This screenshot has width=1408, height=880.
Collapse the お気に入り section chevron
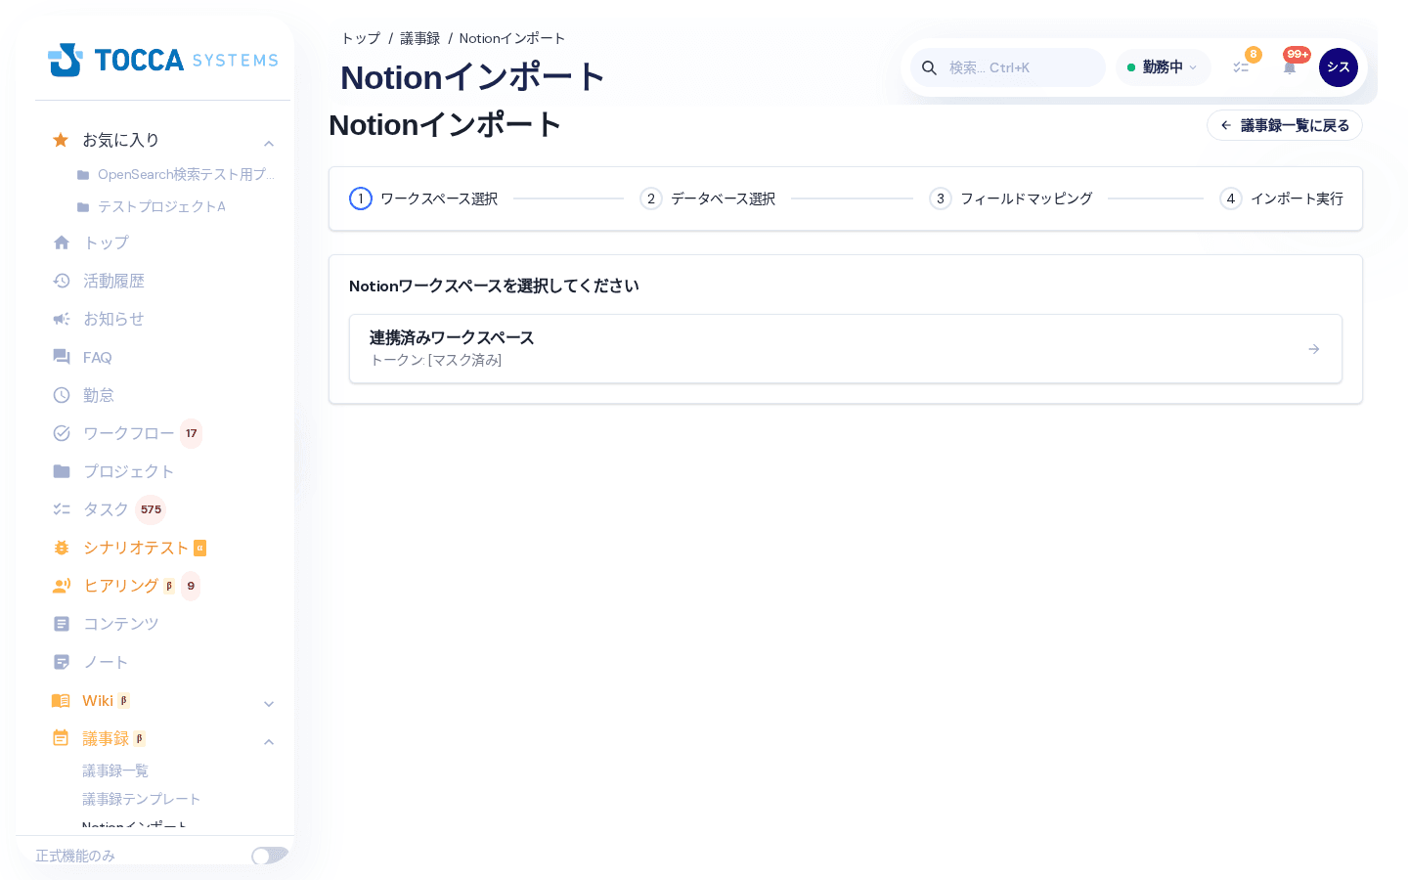tap(269, 144)
